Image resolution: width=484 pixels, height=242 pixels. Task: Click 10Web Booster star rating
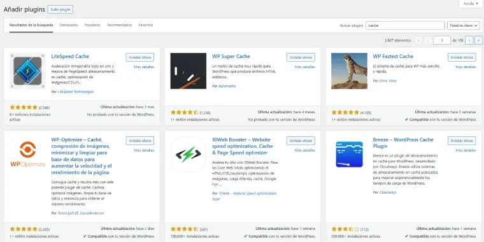(184, 229)
